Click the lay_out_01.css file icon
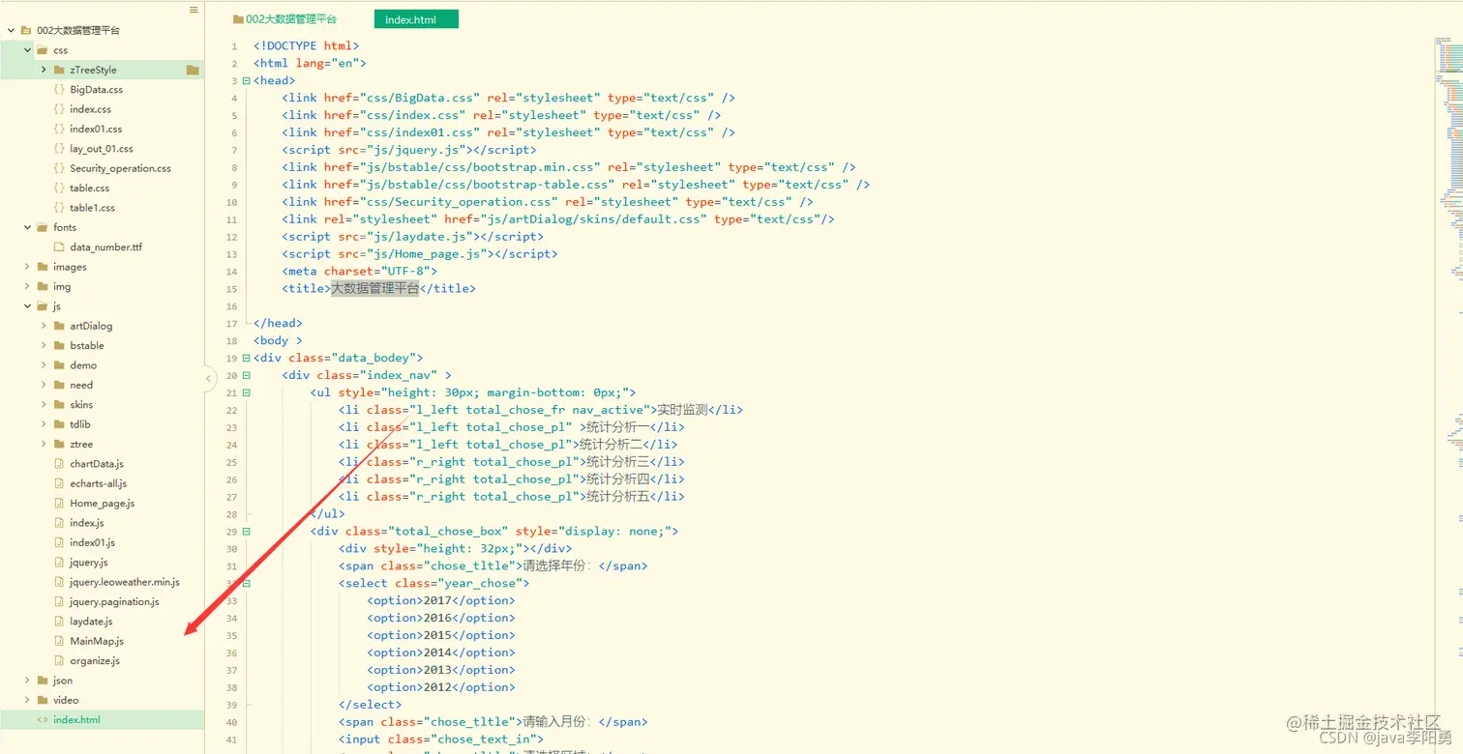This screenshot has width=1463, height=754. (x=60, y=149)
